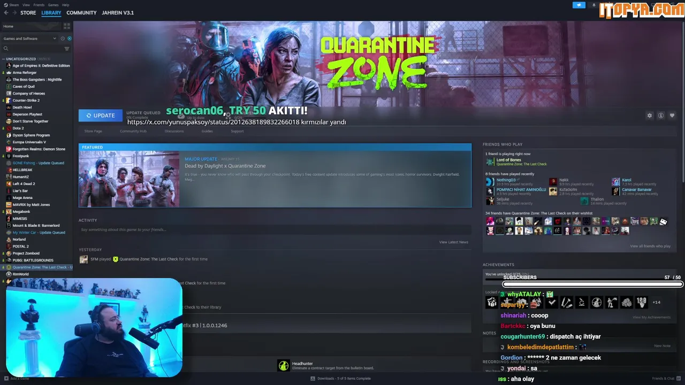Image resolution: width=685 pixels, height=385 pixels.
Task: Click Lord of Bones friend avatar
Action: click(x=490, y=162)
